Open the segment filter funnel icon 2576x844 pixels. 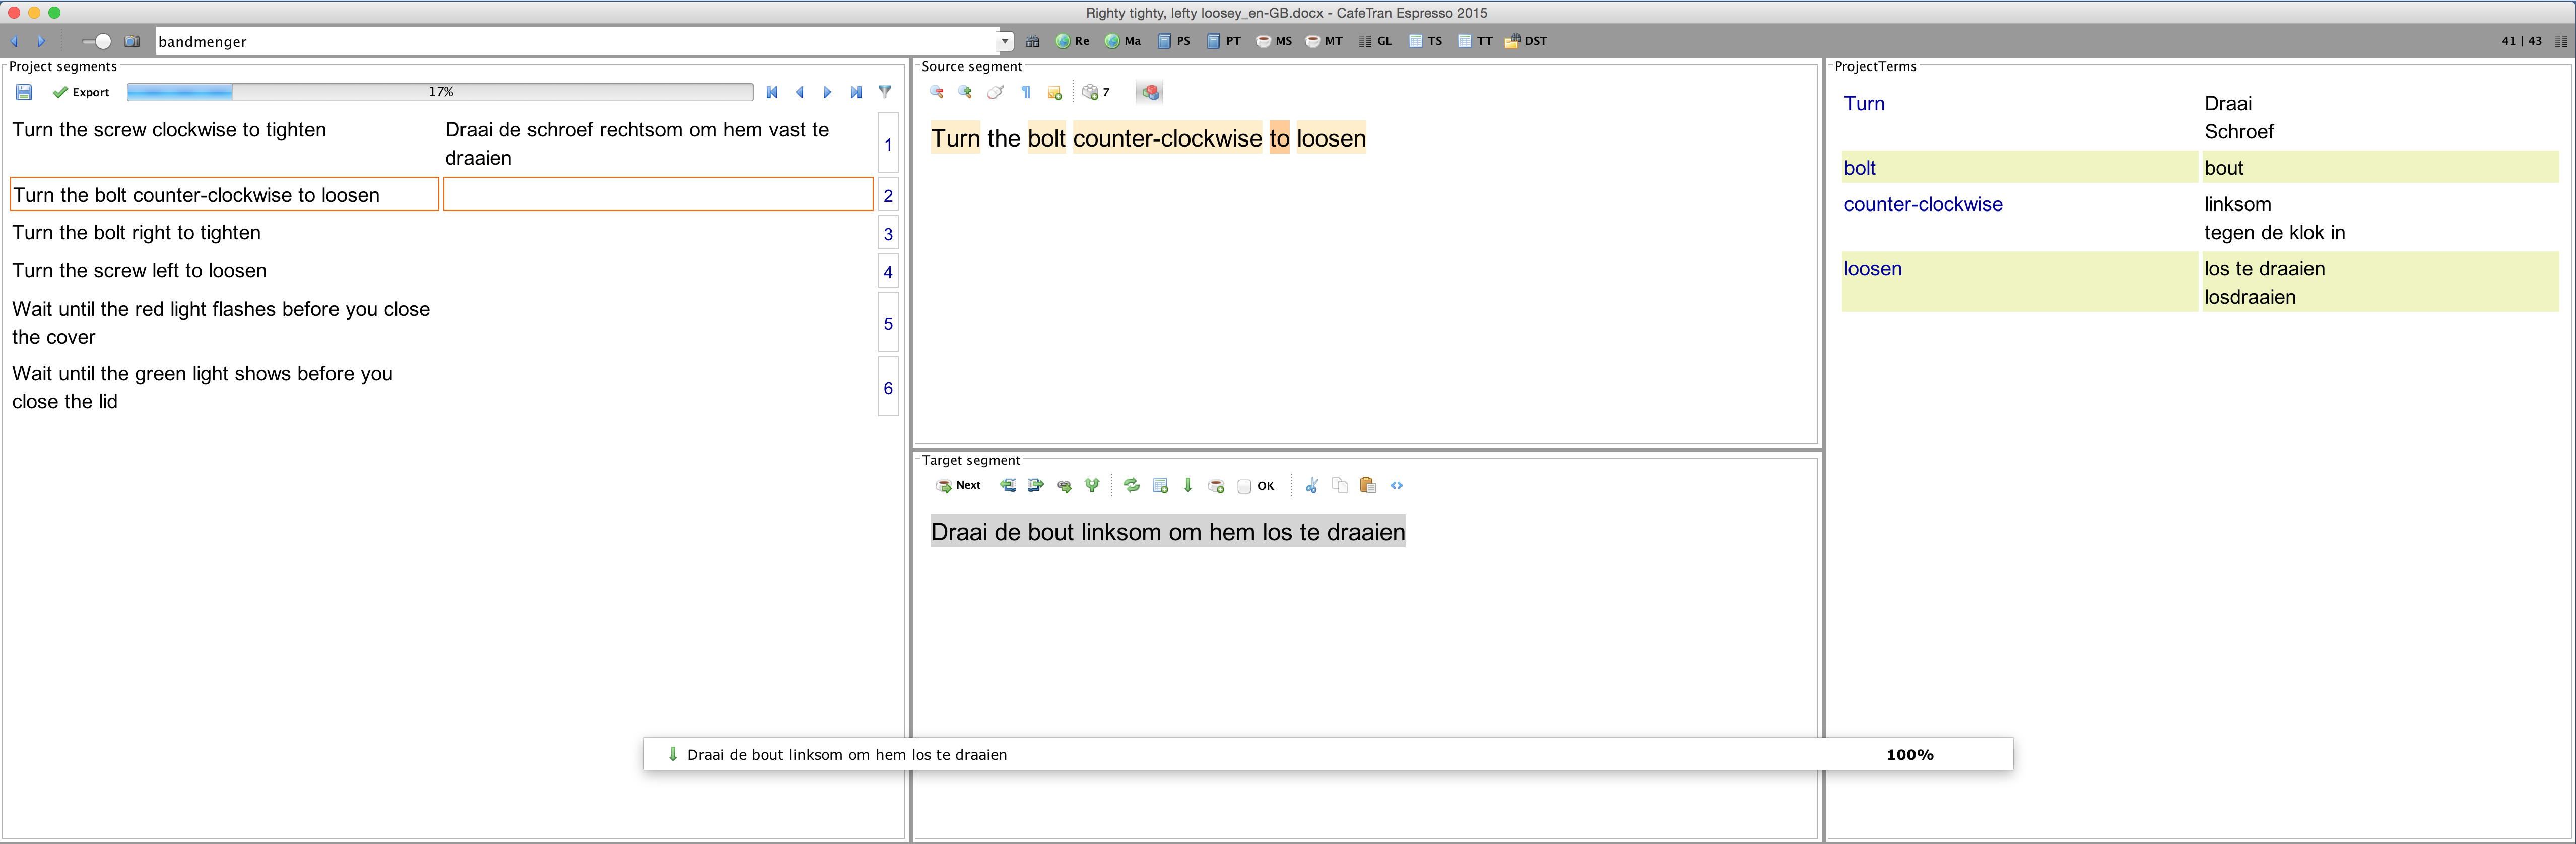885,92
